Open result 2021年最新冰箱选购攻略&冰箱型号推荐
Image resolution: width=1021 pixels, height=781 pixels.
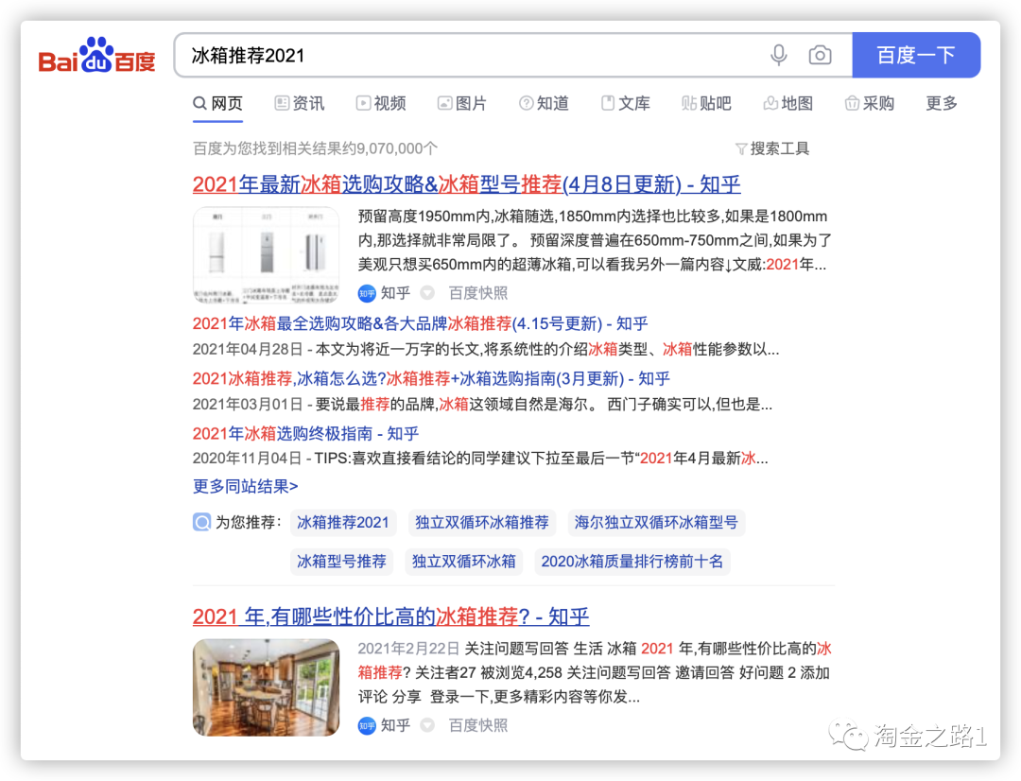pos(466,184)
